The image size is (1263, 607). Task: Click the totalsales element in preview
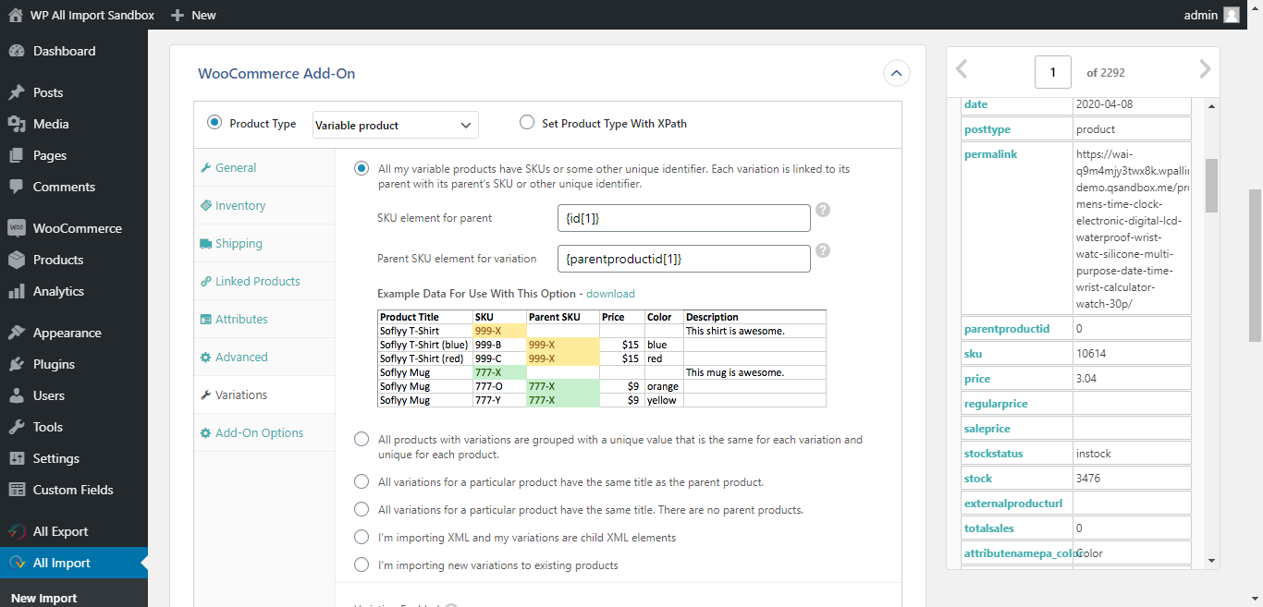coord(989,528)
